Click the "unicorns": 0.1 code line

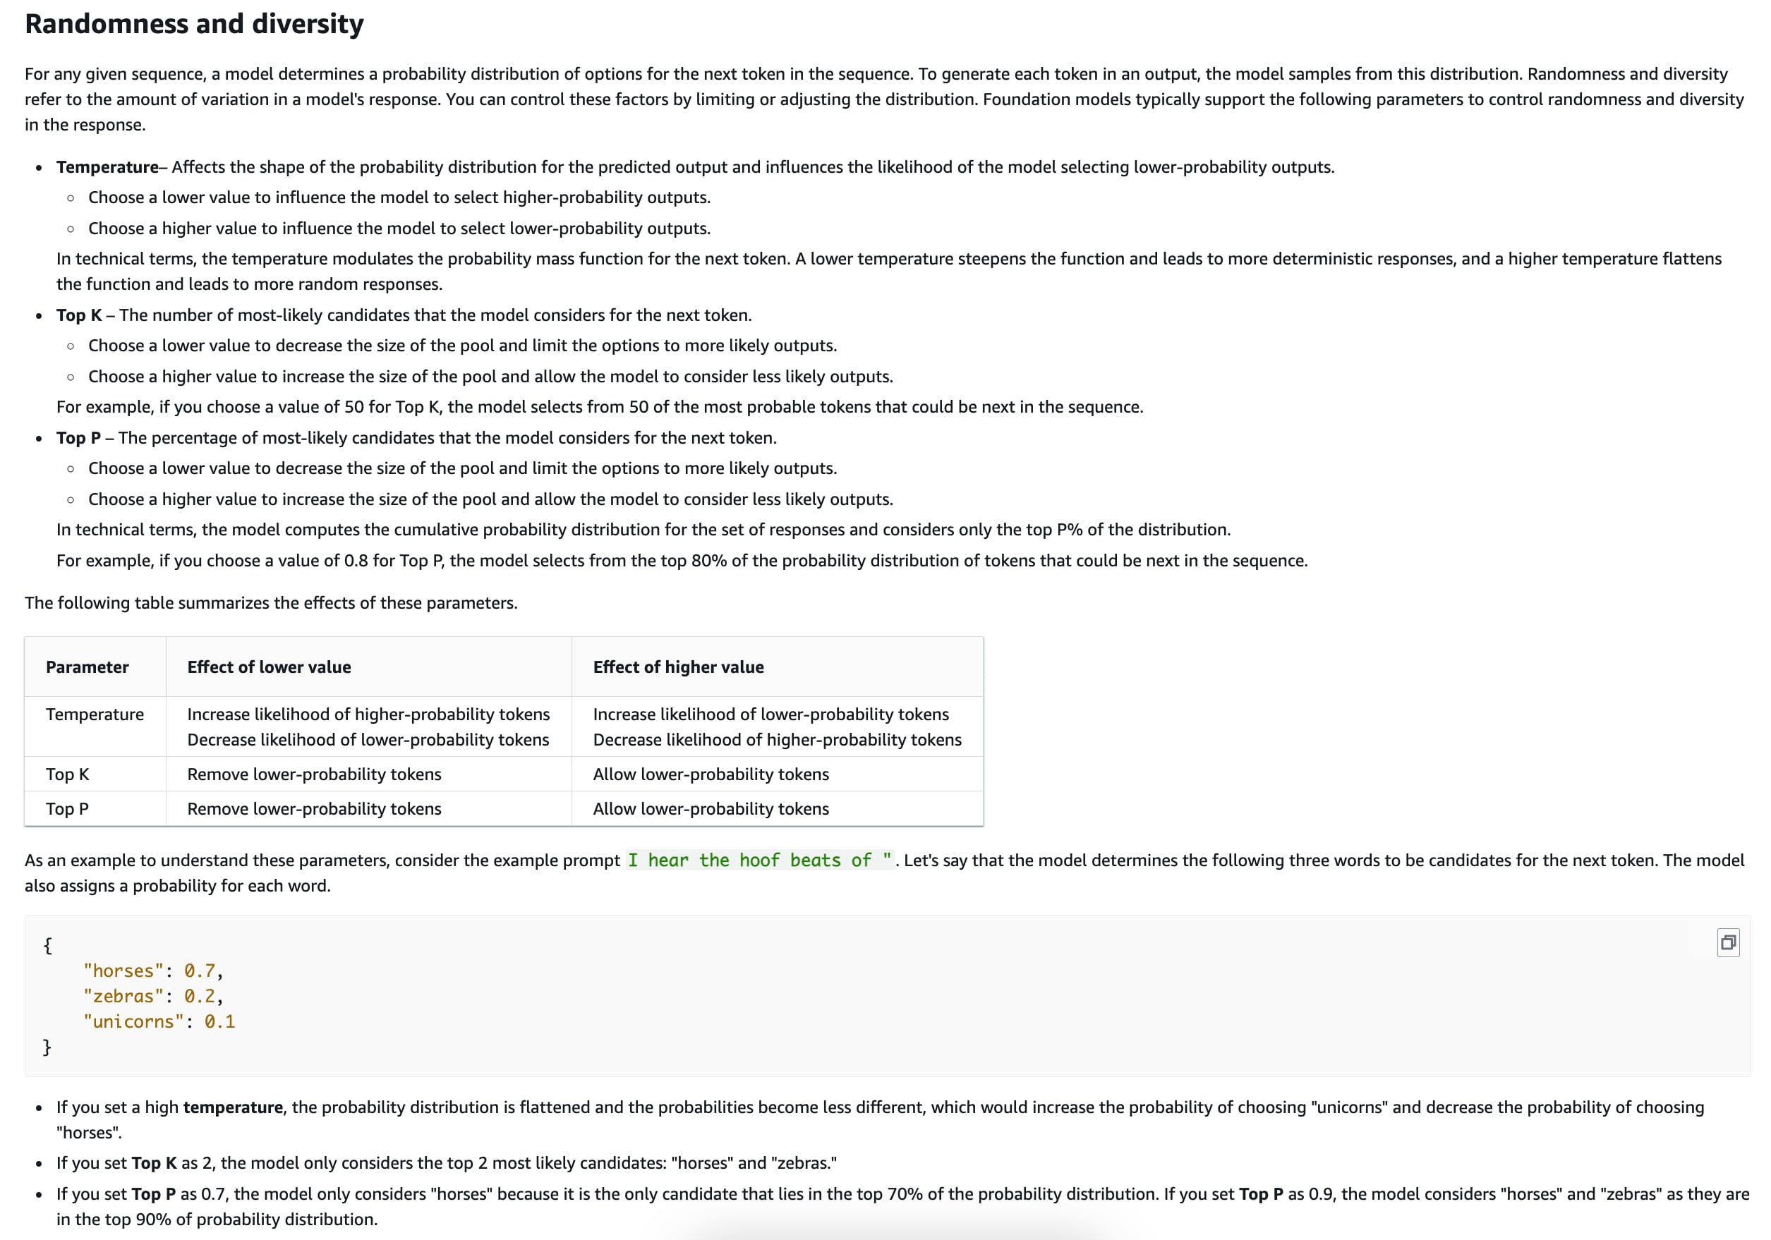point(159,1022)
